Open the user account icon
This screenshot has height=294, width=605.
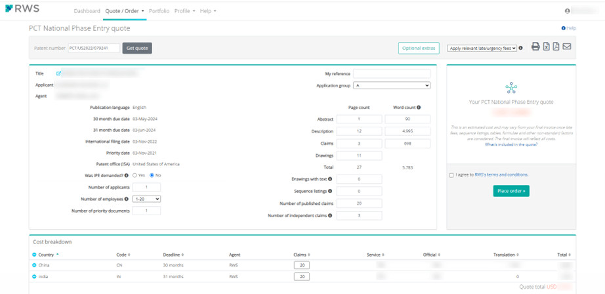pos(567,11)
